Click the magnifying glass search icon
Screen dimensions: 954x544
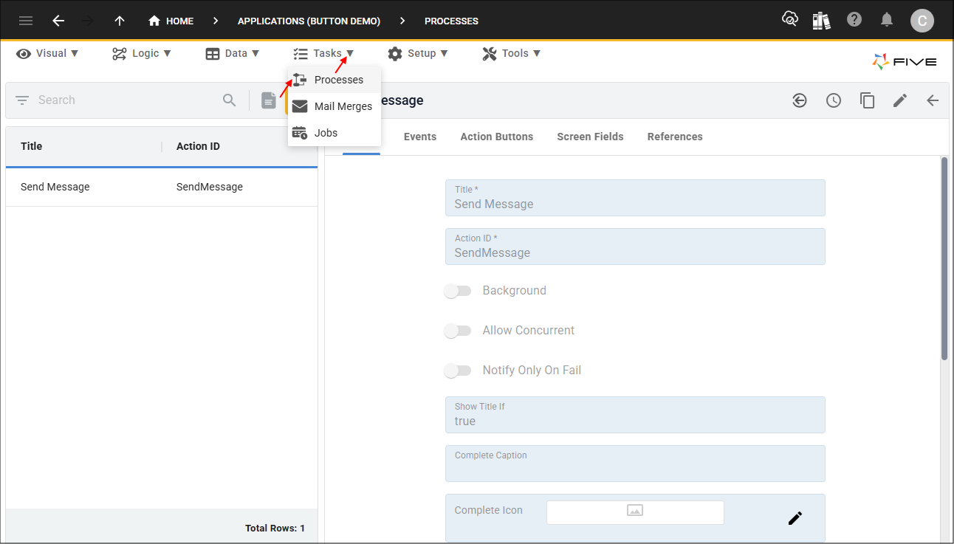pos(230,100)
